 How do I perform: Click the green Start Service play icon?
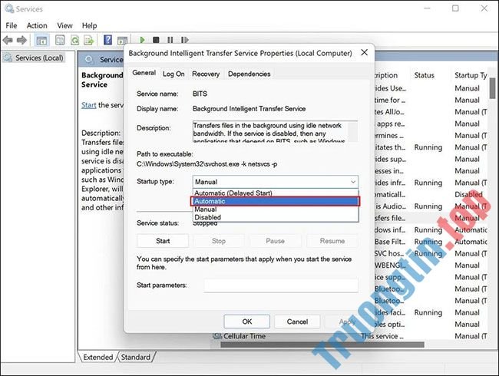pos(142,40)
